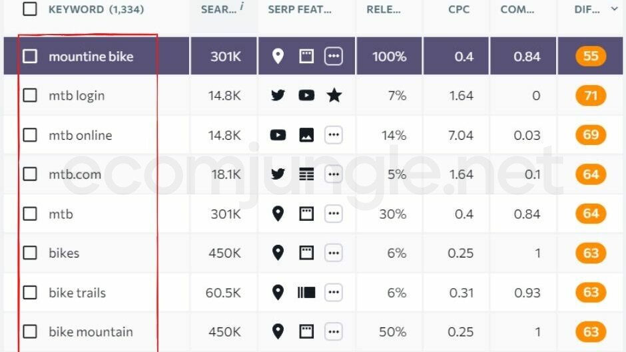
Task: Expand more SERP features in mtb row
Action: (x=334, y=214)
